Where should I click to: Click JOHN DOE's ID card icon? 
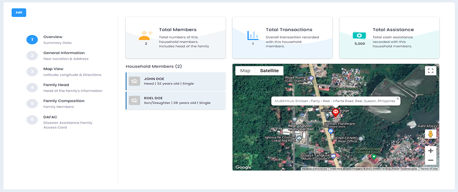[135, 81]
